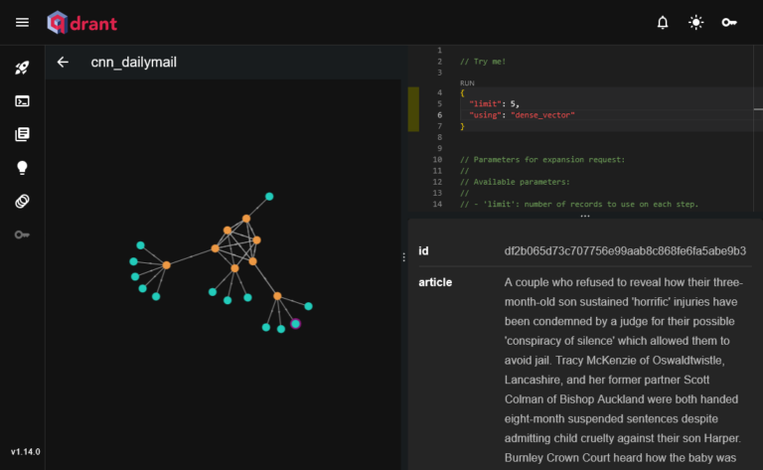
Task: Open the hamburger navigation menu
Action: (x=22, y=23)
